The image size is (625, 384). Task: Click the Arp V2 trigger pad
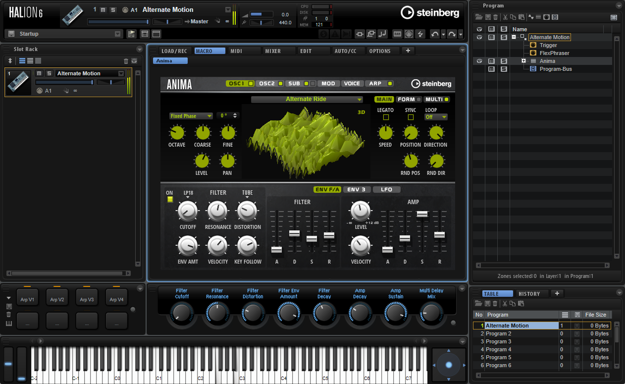tap(57, 298)
